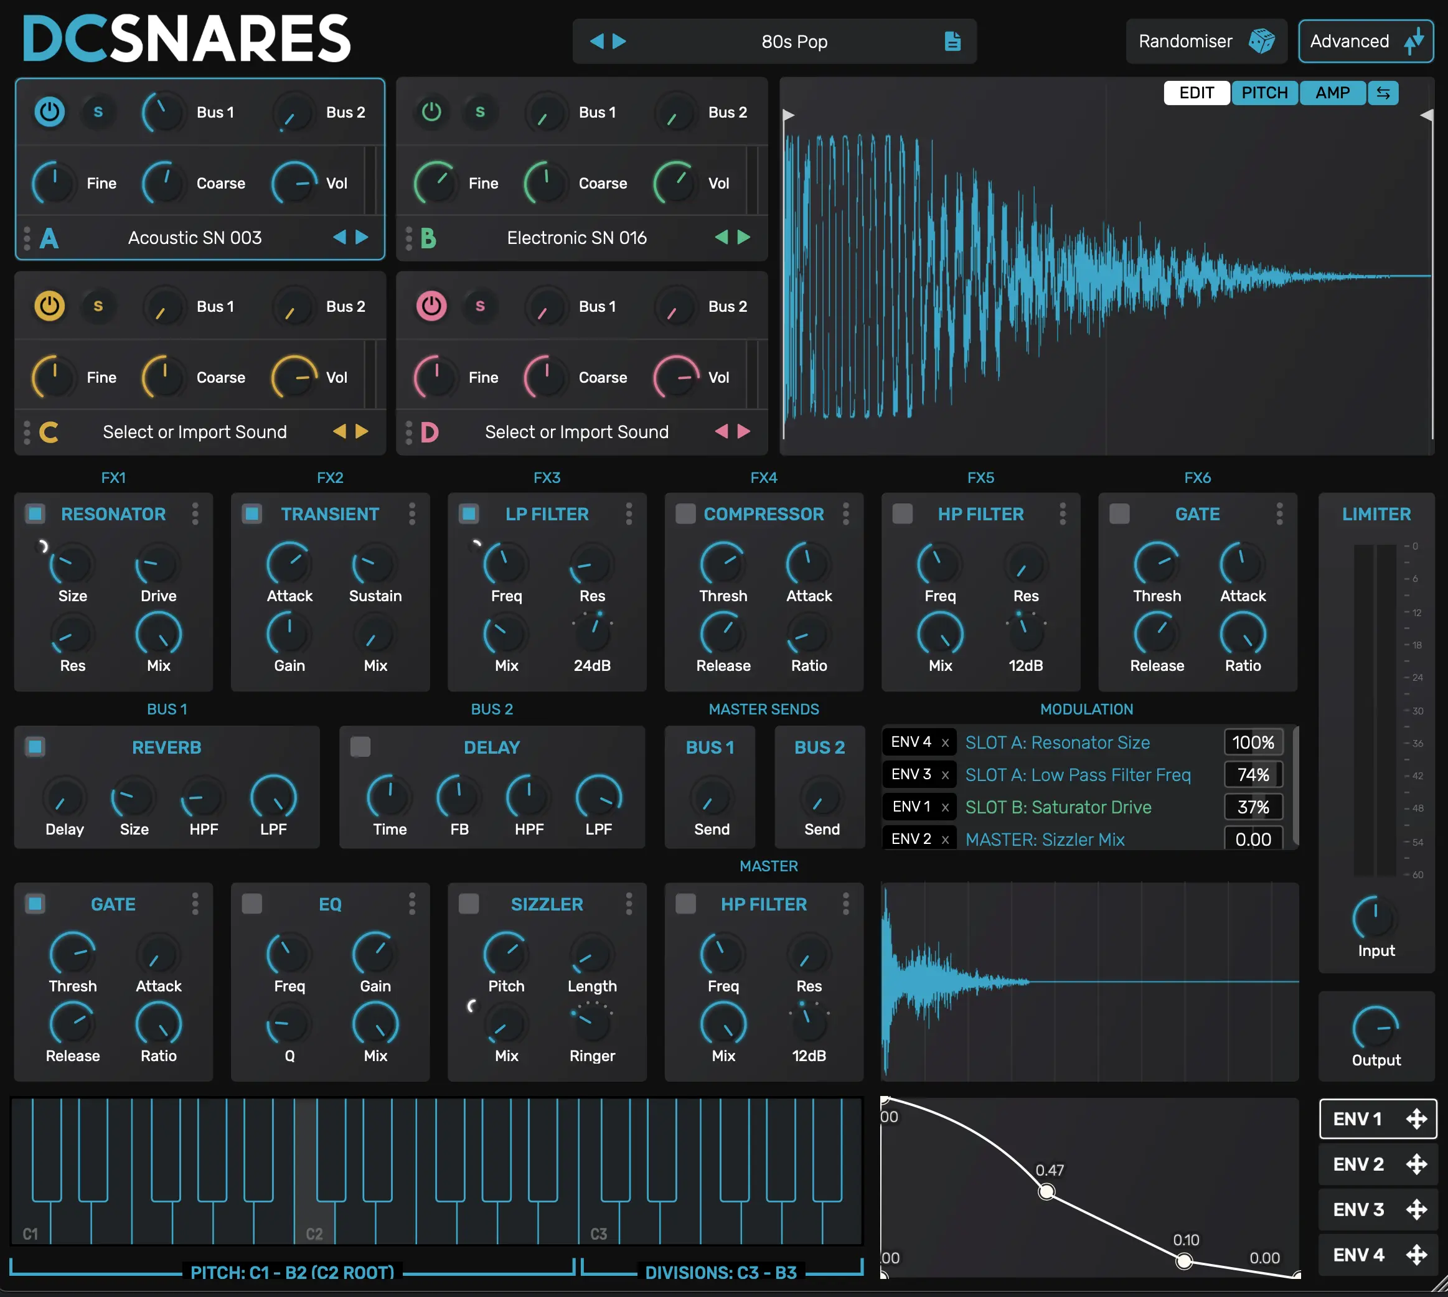Go to the next preset after 80s Pop
The image size is (1448, 1297).
click(619, 41)
